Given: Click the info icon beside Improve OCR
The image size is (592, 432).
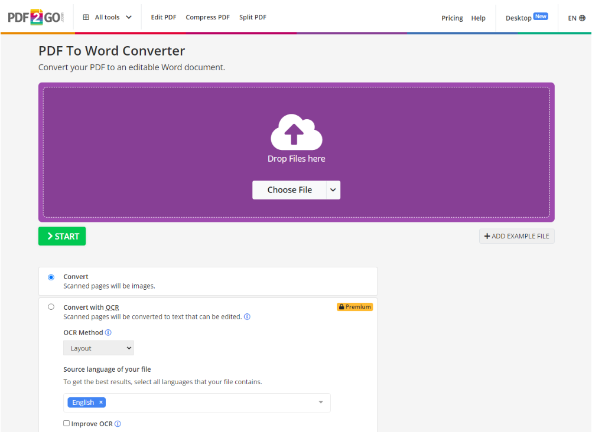Looking at the screenshot, I should pos(117,423).
